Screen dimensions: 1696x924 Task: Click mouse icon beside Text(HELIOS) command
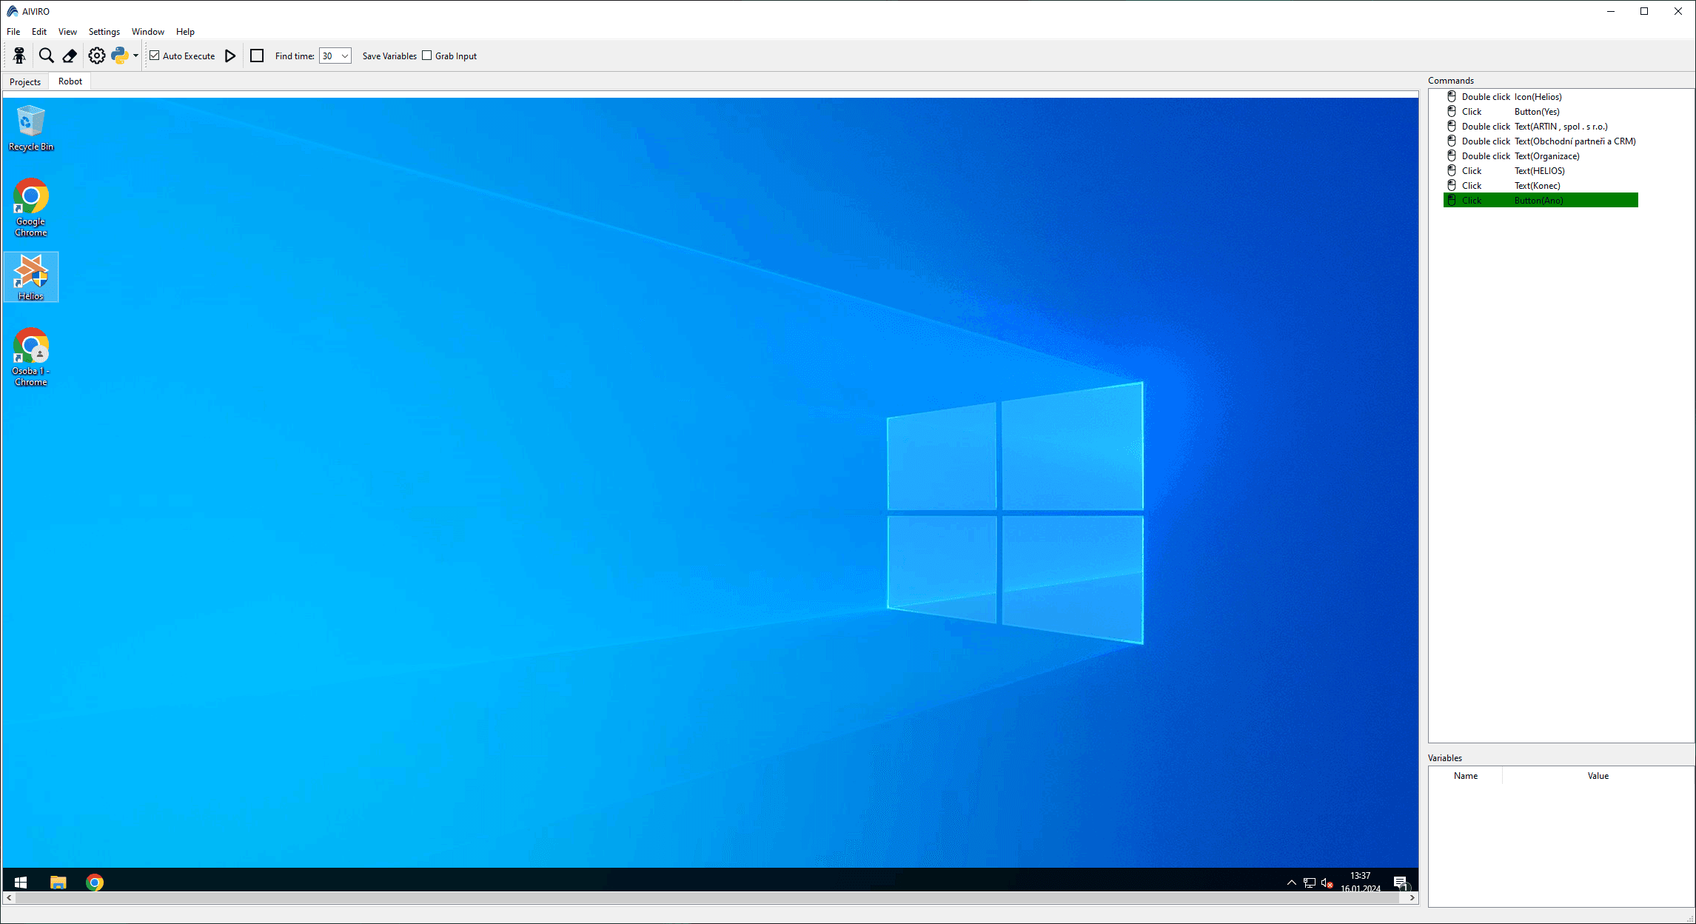pyautogui.click(x=1452, y=170)
